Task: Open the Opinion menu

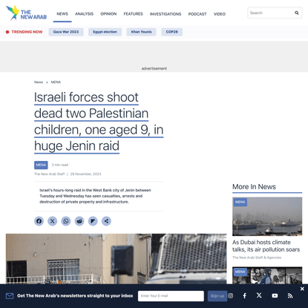Action: 108,14
